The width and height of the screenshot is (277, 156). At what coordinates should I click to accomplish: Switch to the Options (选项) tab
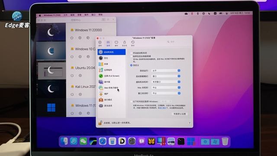(108, 43)
